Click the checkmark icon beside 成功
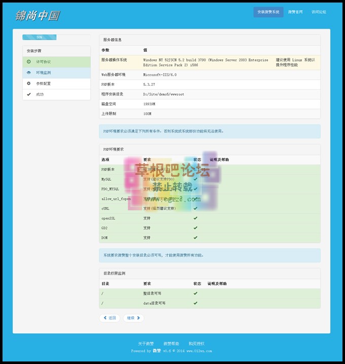Screen dimensions: 345x364 click(29, 94)
